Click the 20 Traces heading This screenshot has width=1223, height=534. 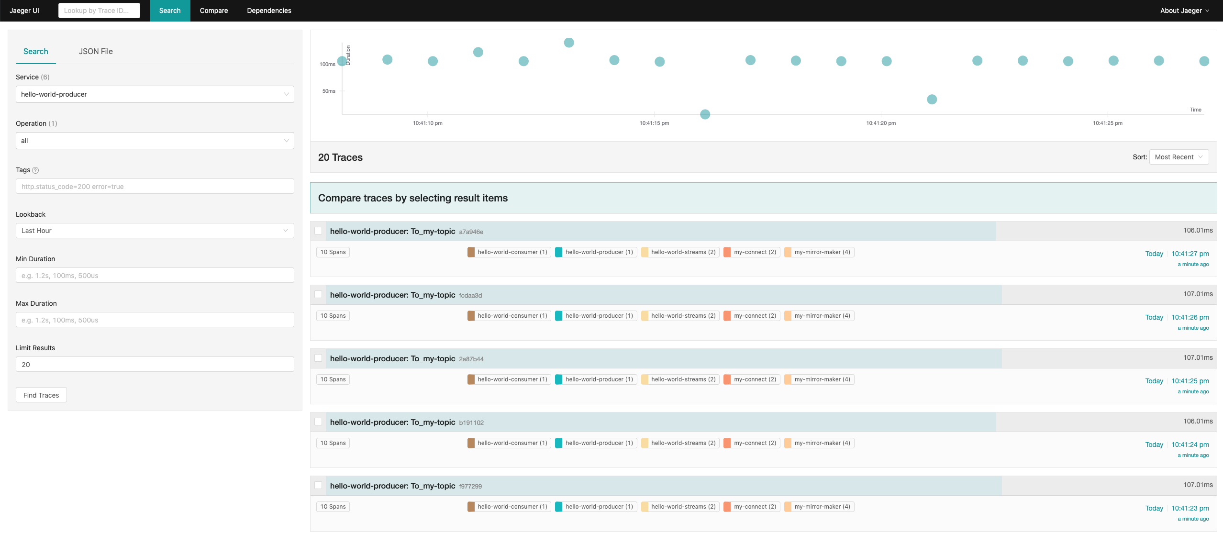340,157
